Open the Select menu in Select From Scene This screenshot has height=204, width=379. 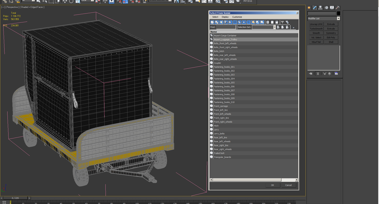click(x=215, y=17)
